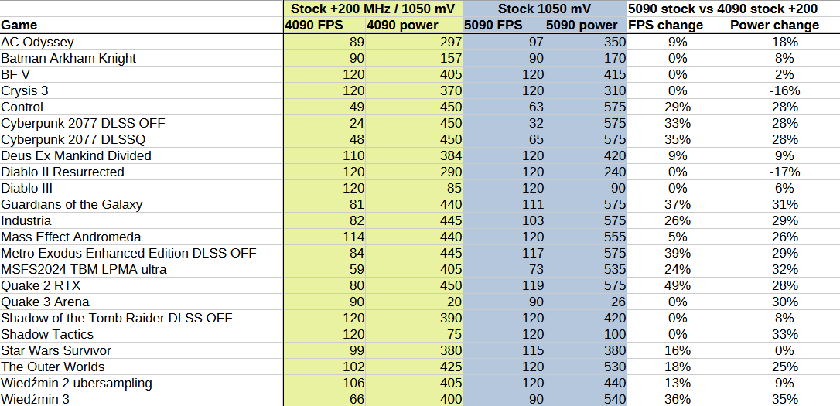Click '5090 stock vs 4090 stock +200' header
This screenshot has height=406, width=840.
(x=733, y=9)
